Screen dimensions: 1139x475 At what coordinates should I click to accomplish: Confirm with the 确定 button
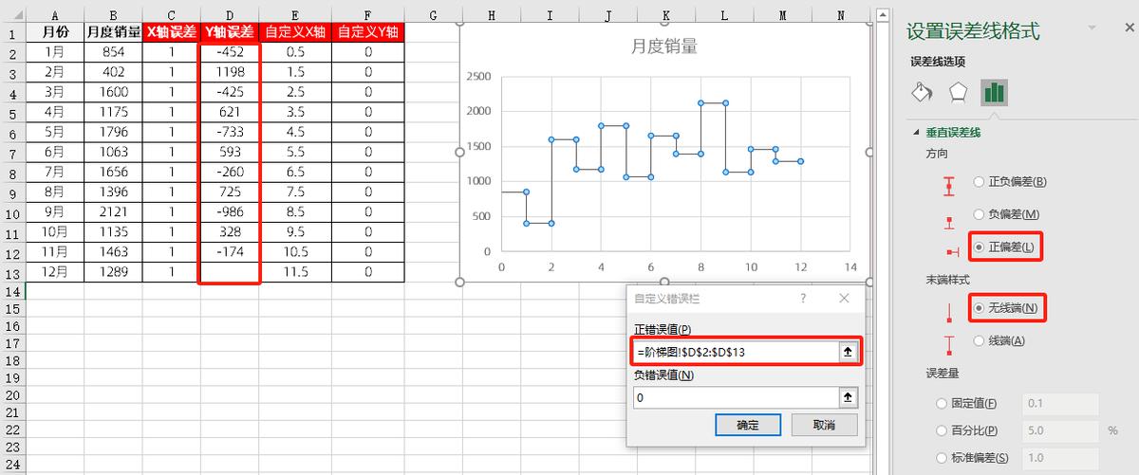(748, 425)
